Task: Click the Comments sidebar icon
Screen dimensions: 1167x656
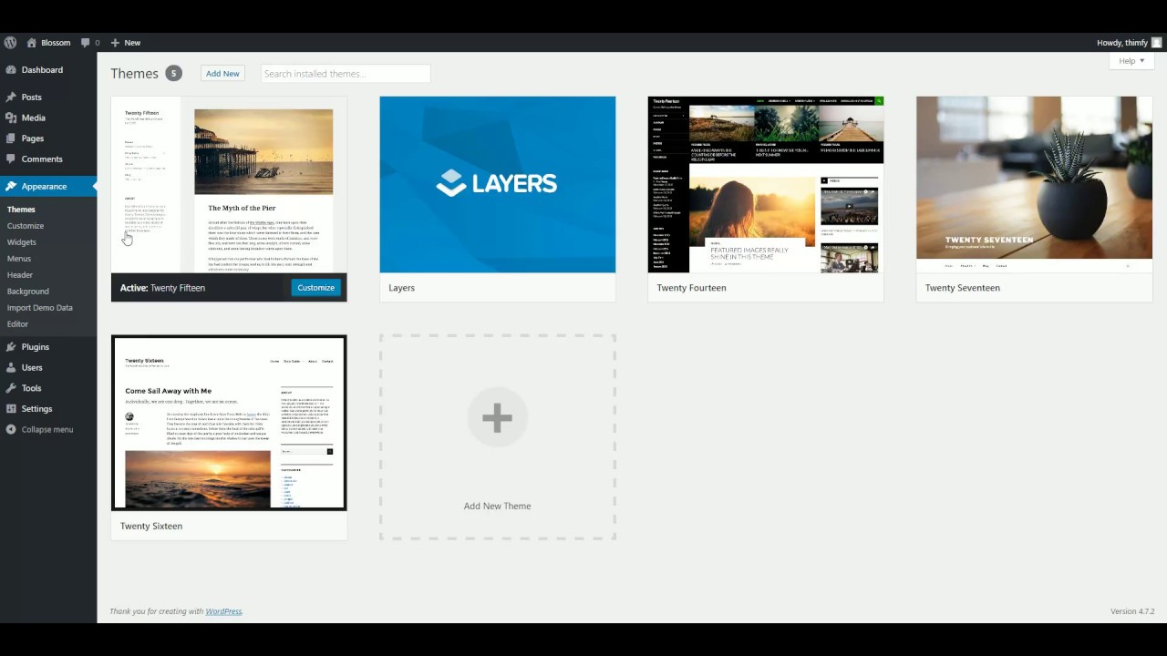Action: point(11,159)
